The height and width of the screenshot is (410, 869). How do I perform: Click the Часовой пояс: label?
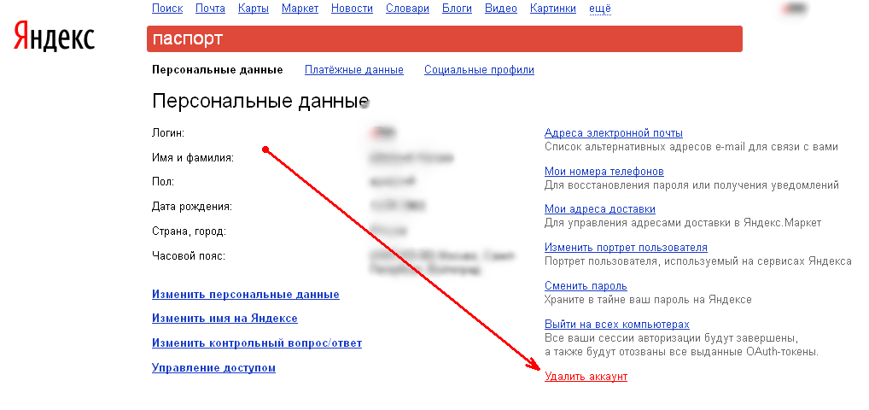coord(189,255)
